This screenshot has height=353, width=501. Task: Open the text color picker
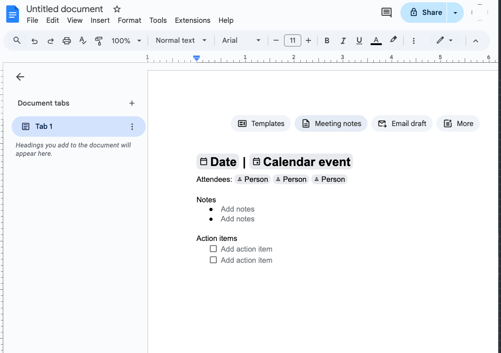click(376, 40)
